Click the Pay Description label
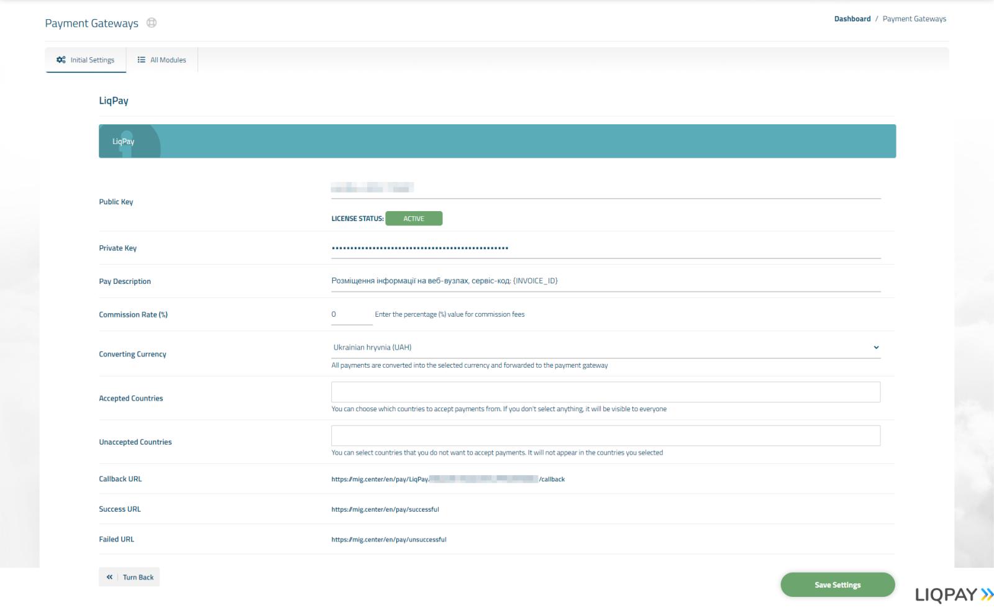Viewport: 994px width, 613px height. [125, 281]
